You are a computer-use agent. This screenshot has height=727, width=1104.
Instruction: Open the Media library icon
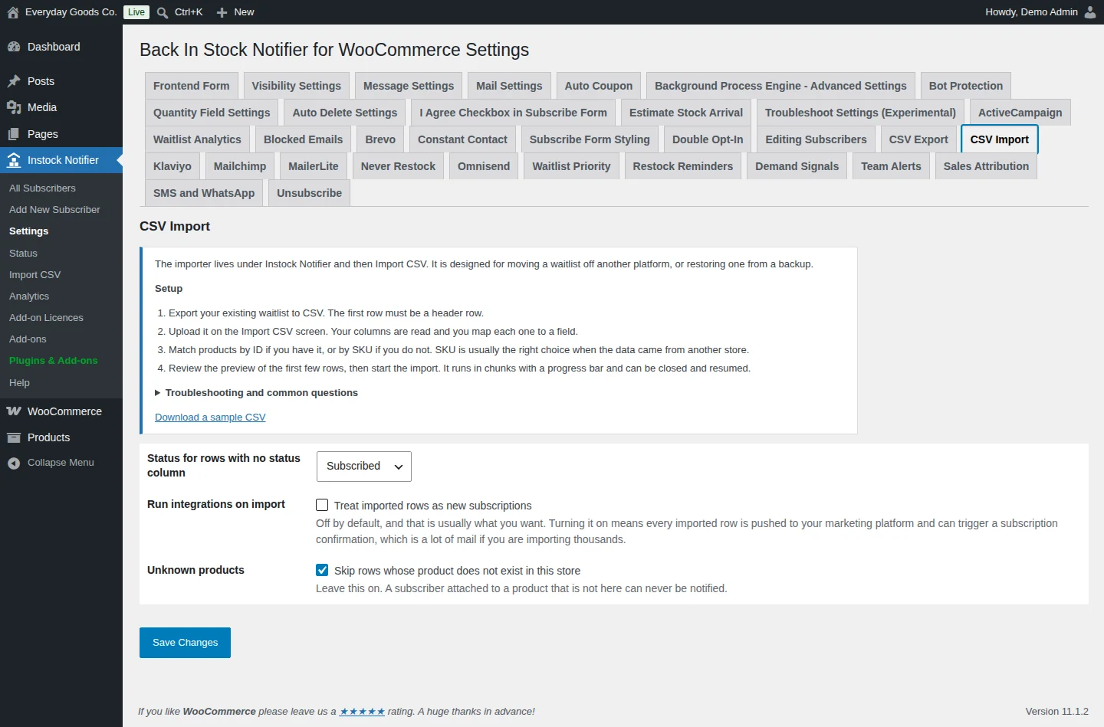pyautogui.click(x=14, y=107)
